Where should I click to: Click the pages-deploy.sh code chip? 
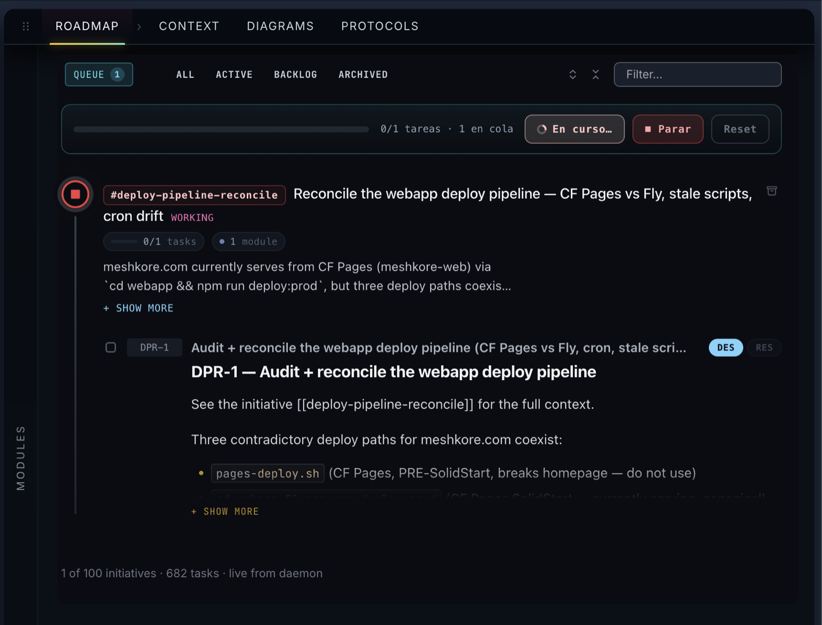(x=268, y=474)
